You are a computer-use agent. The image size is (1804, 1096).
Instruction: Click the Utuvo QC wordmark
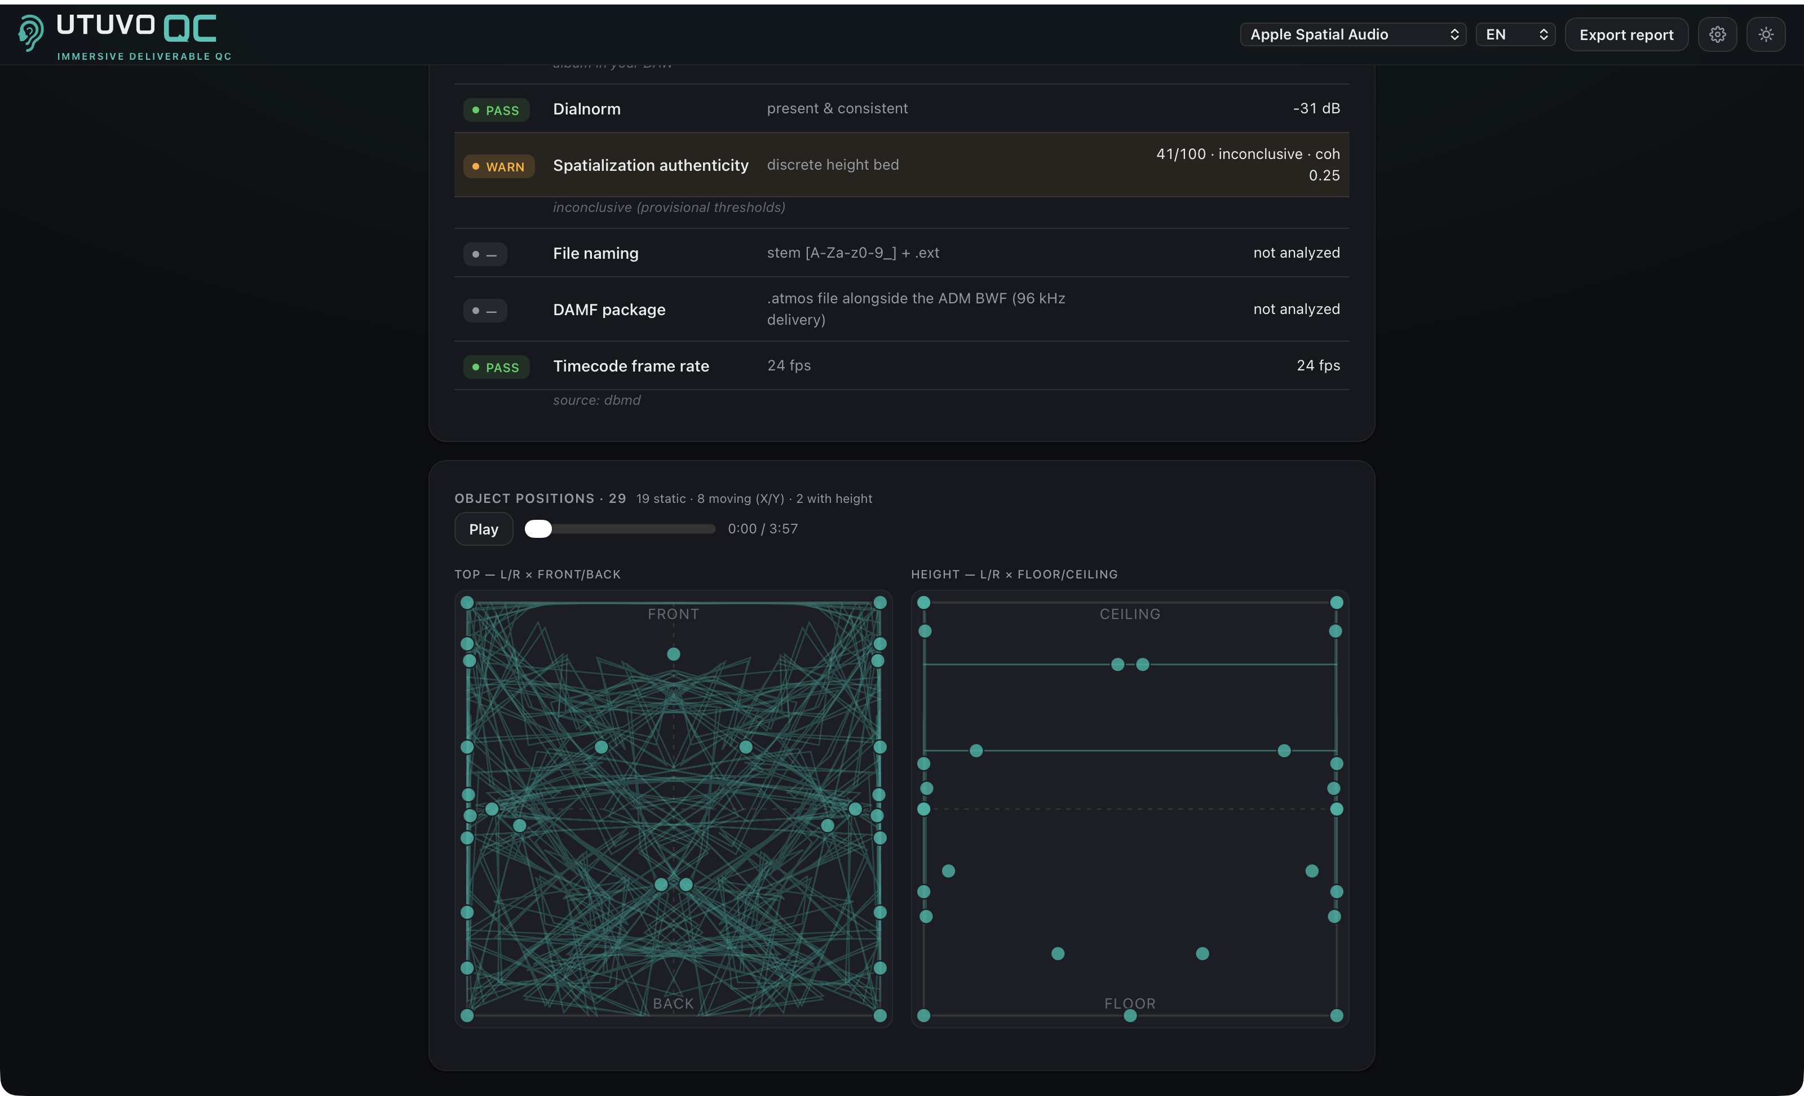[x=136, y=27]
